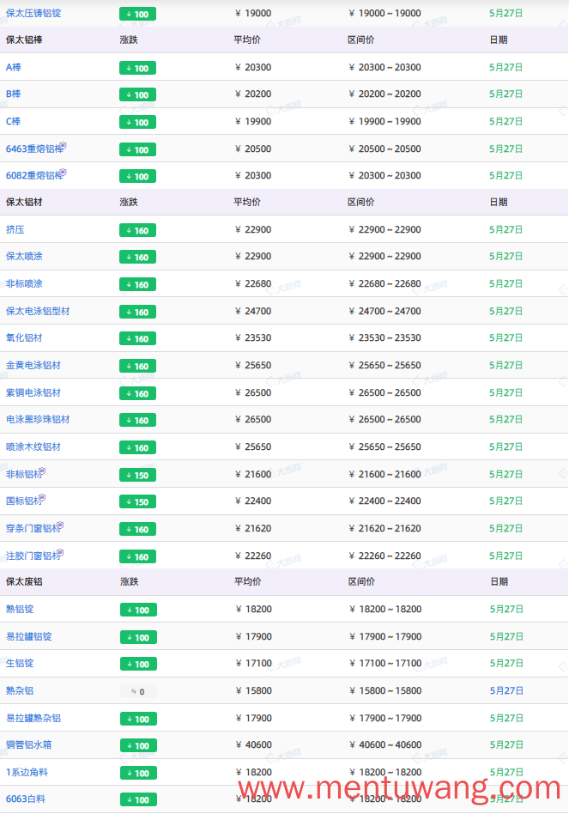Viewport: 569px width, 814px height.
Task: Open the 易拉罐熟杂铝 link
Action: coord(33,718)
